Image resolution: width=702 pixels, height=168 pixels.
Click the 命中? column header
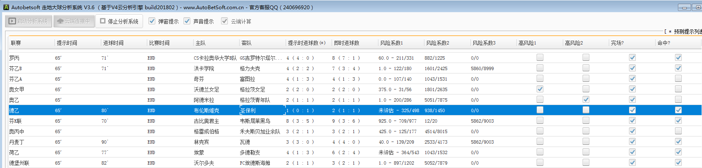pyautogui.click(x=664, y=43)
